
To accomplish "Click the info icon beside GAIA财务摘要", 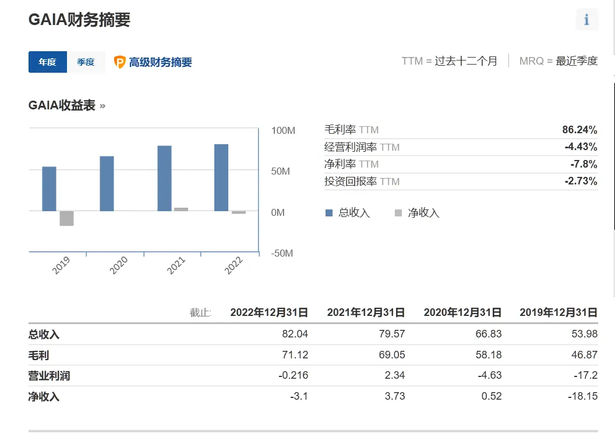I will pos(587,19).
